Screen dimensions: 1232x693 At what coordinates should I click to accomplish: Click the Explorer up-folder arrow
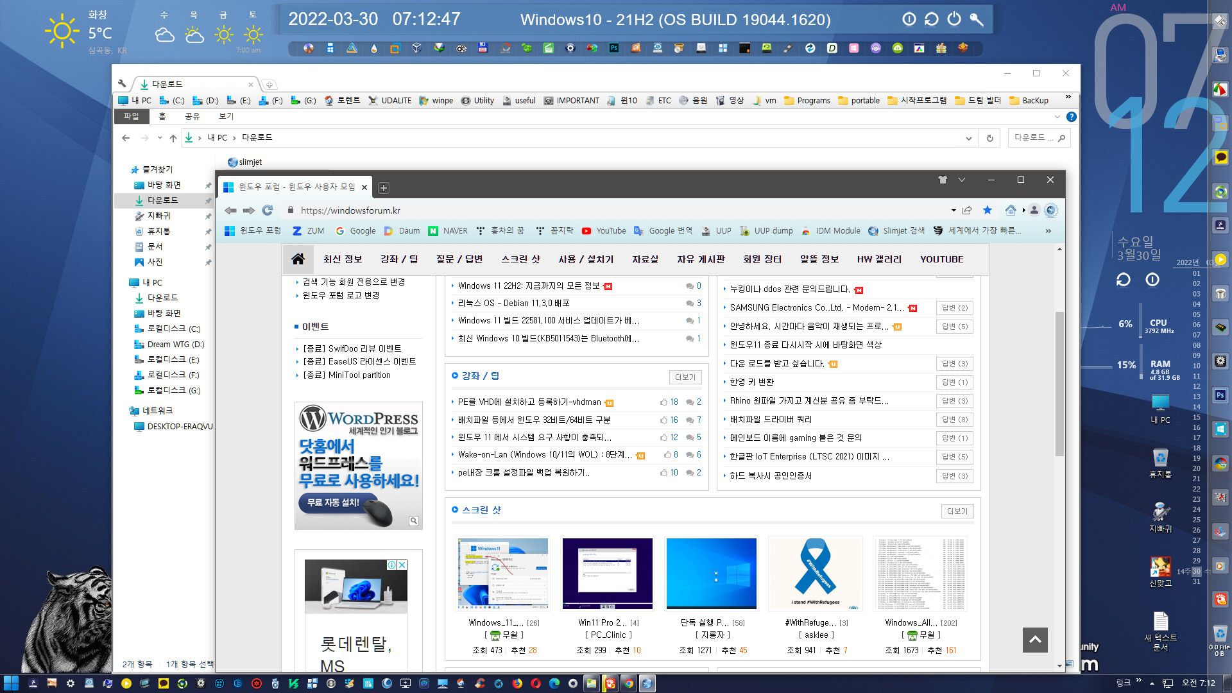click(173, 138)
